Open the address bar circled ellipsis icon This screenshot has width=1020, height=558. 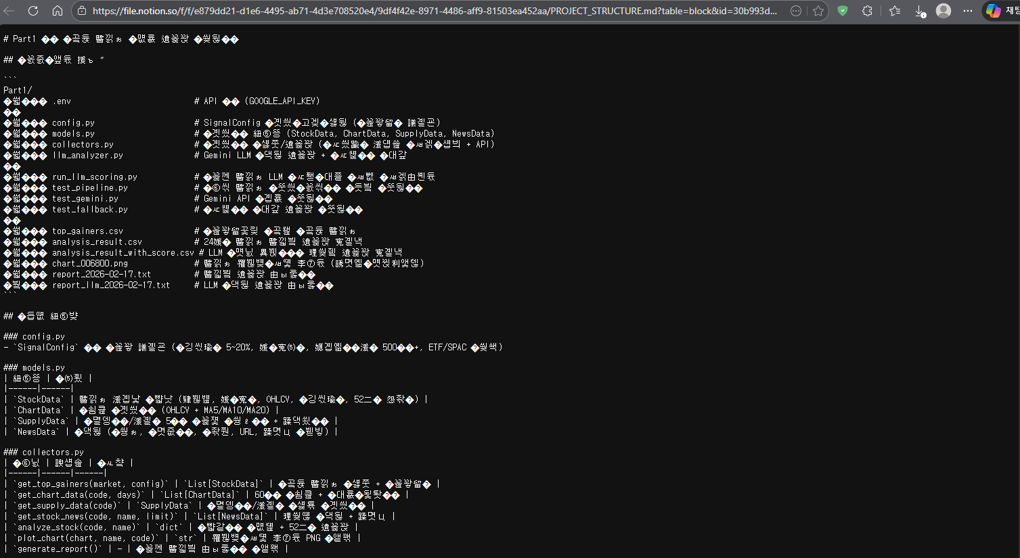click(x=796, y=11)
